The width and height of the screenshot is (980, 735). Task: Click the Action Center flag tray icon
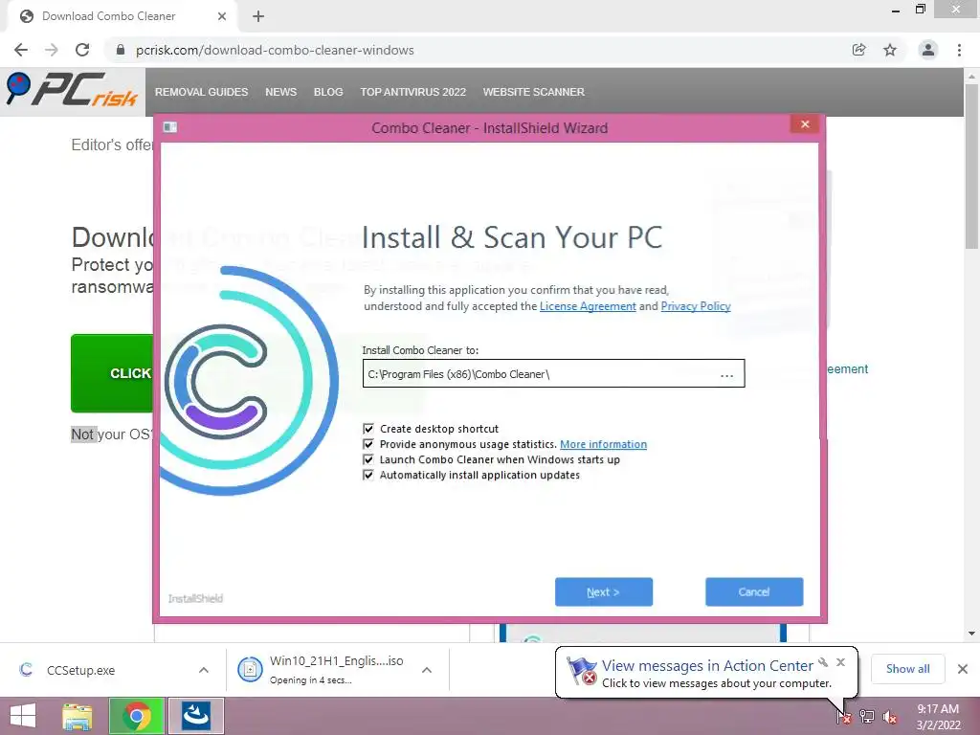tap(844, 717)
